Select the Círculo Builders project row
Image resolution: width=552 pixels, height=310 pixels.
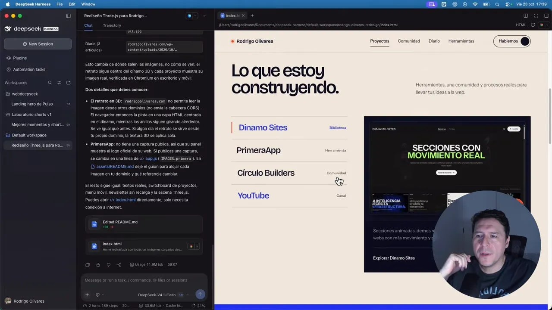pos(289,173)
